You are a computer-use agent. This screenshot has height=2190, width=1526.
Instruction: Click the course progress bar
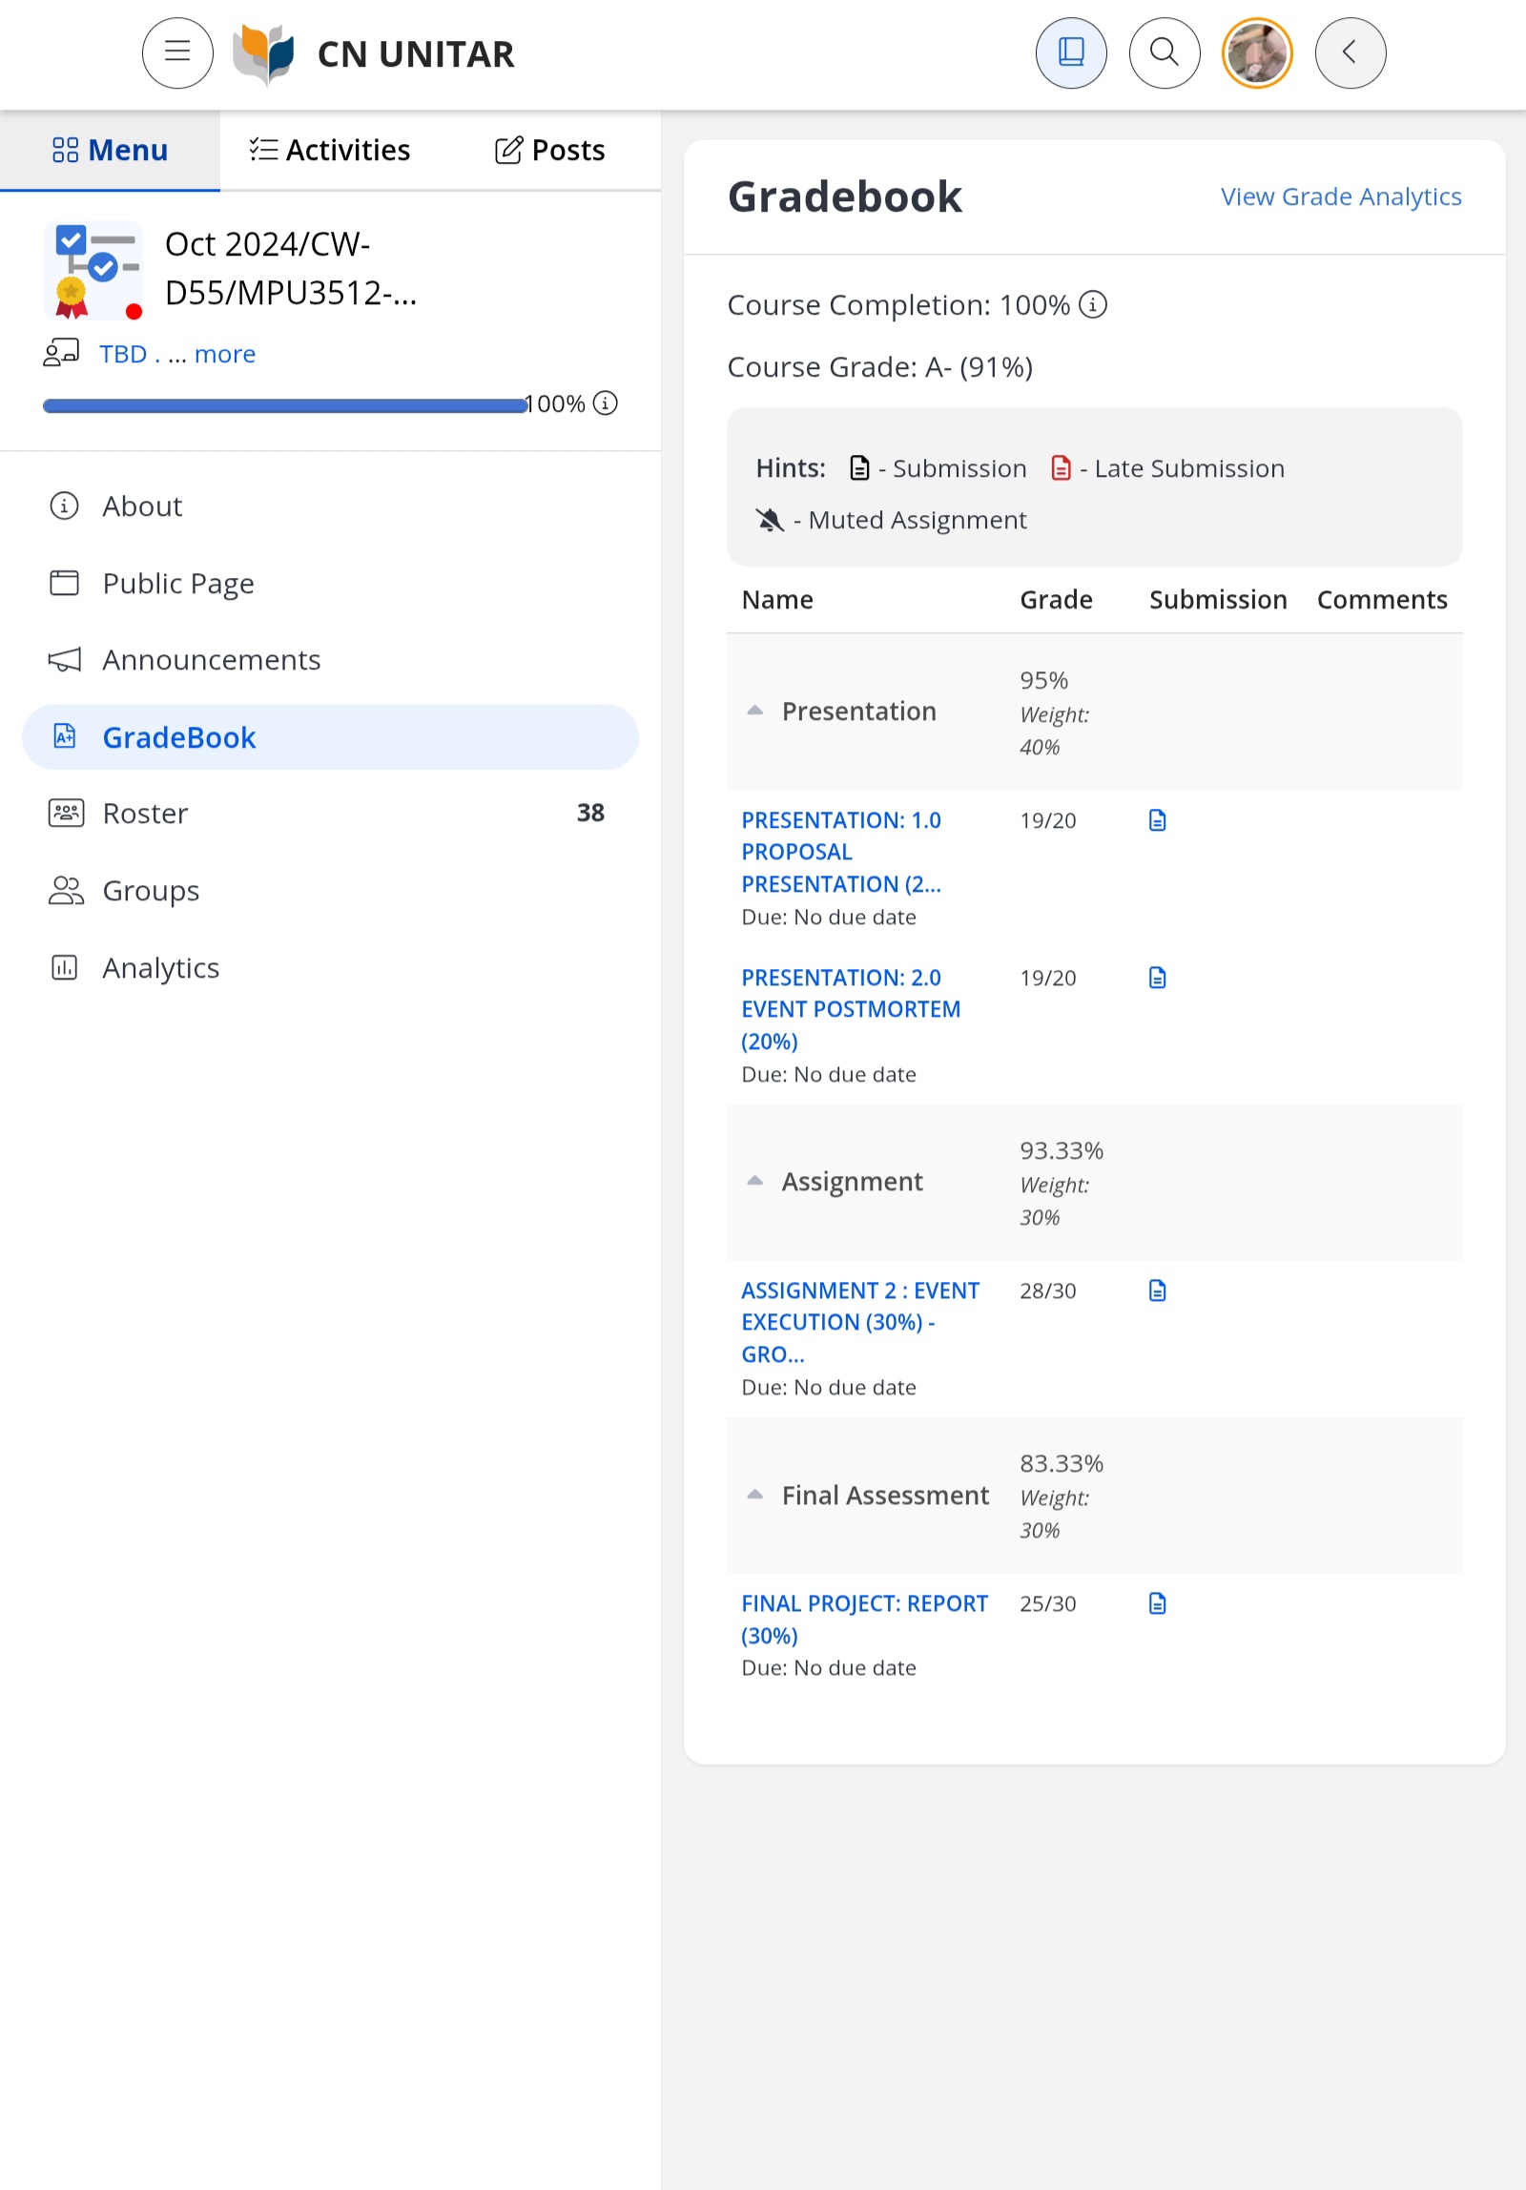tap(284, 405)
